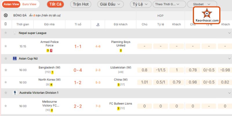Toggle favorite star for Melbourne Victory match
Viewport: 232px width, 116px height.
pos(6,106)
